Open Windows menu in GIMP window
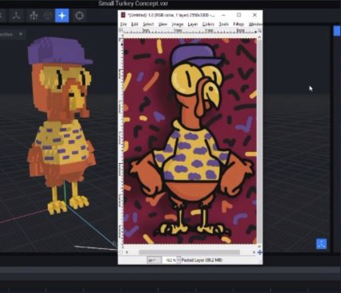Viewport: 341px width, 293px height. pyautogui.click(x=256, y=24)
